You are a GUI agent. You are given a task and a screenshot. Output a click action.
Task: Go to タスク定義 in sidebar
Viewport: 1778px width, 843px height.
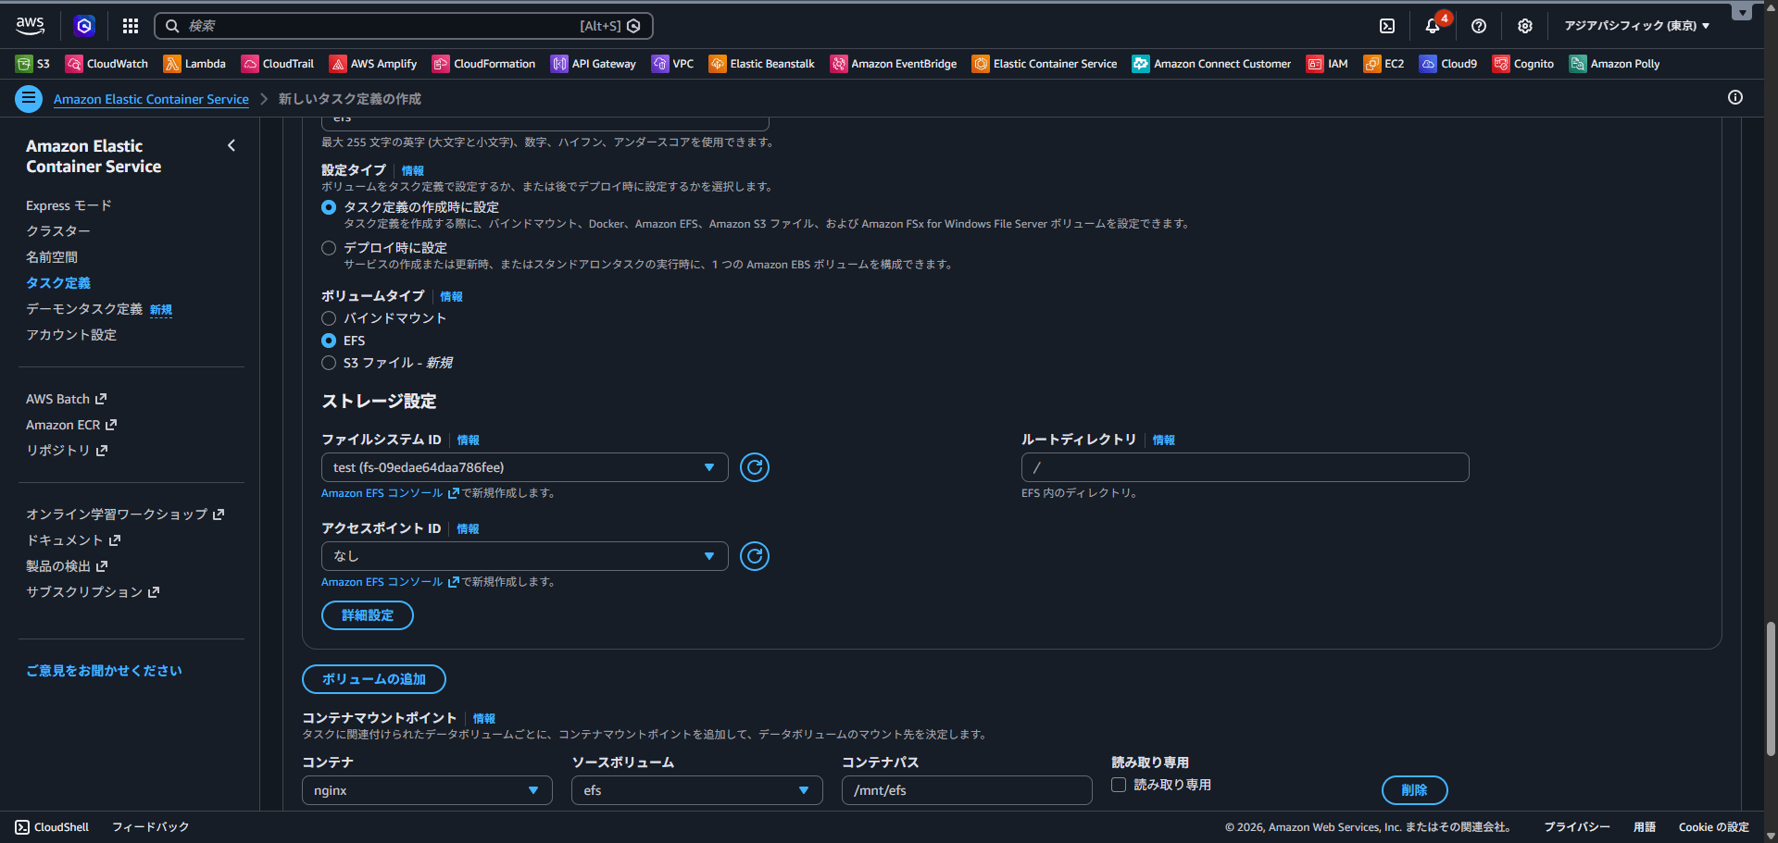coord(58,283)
